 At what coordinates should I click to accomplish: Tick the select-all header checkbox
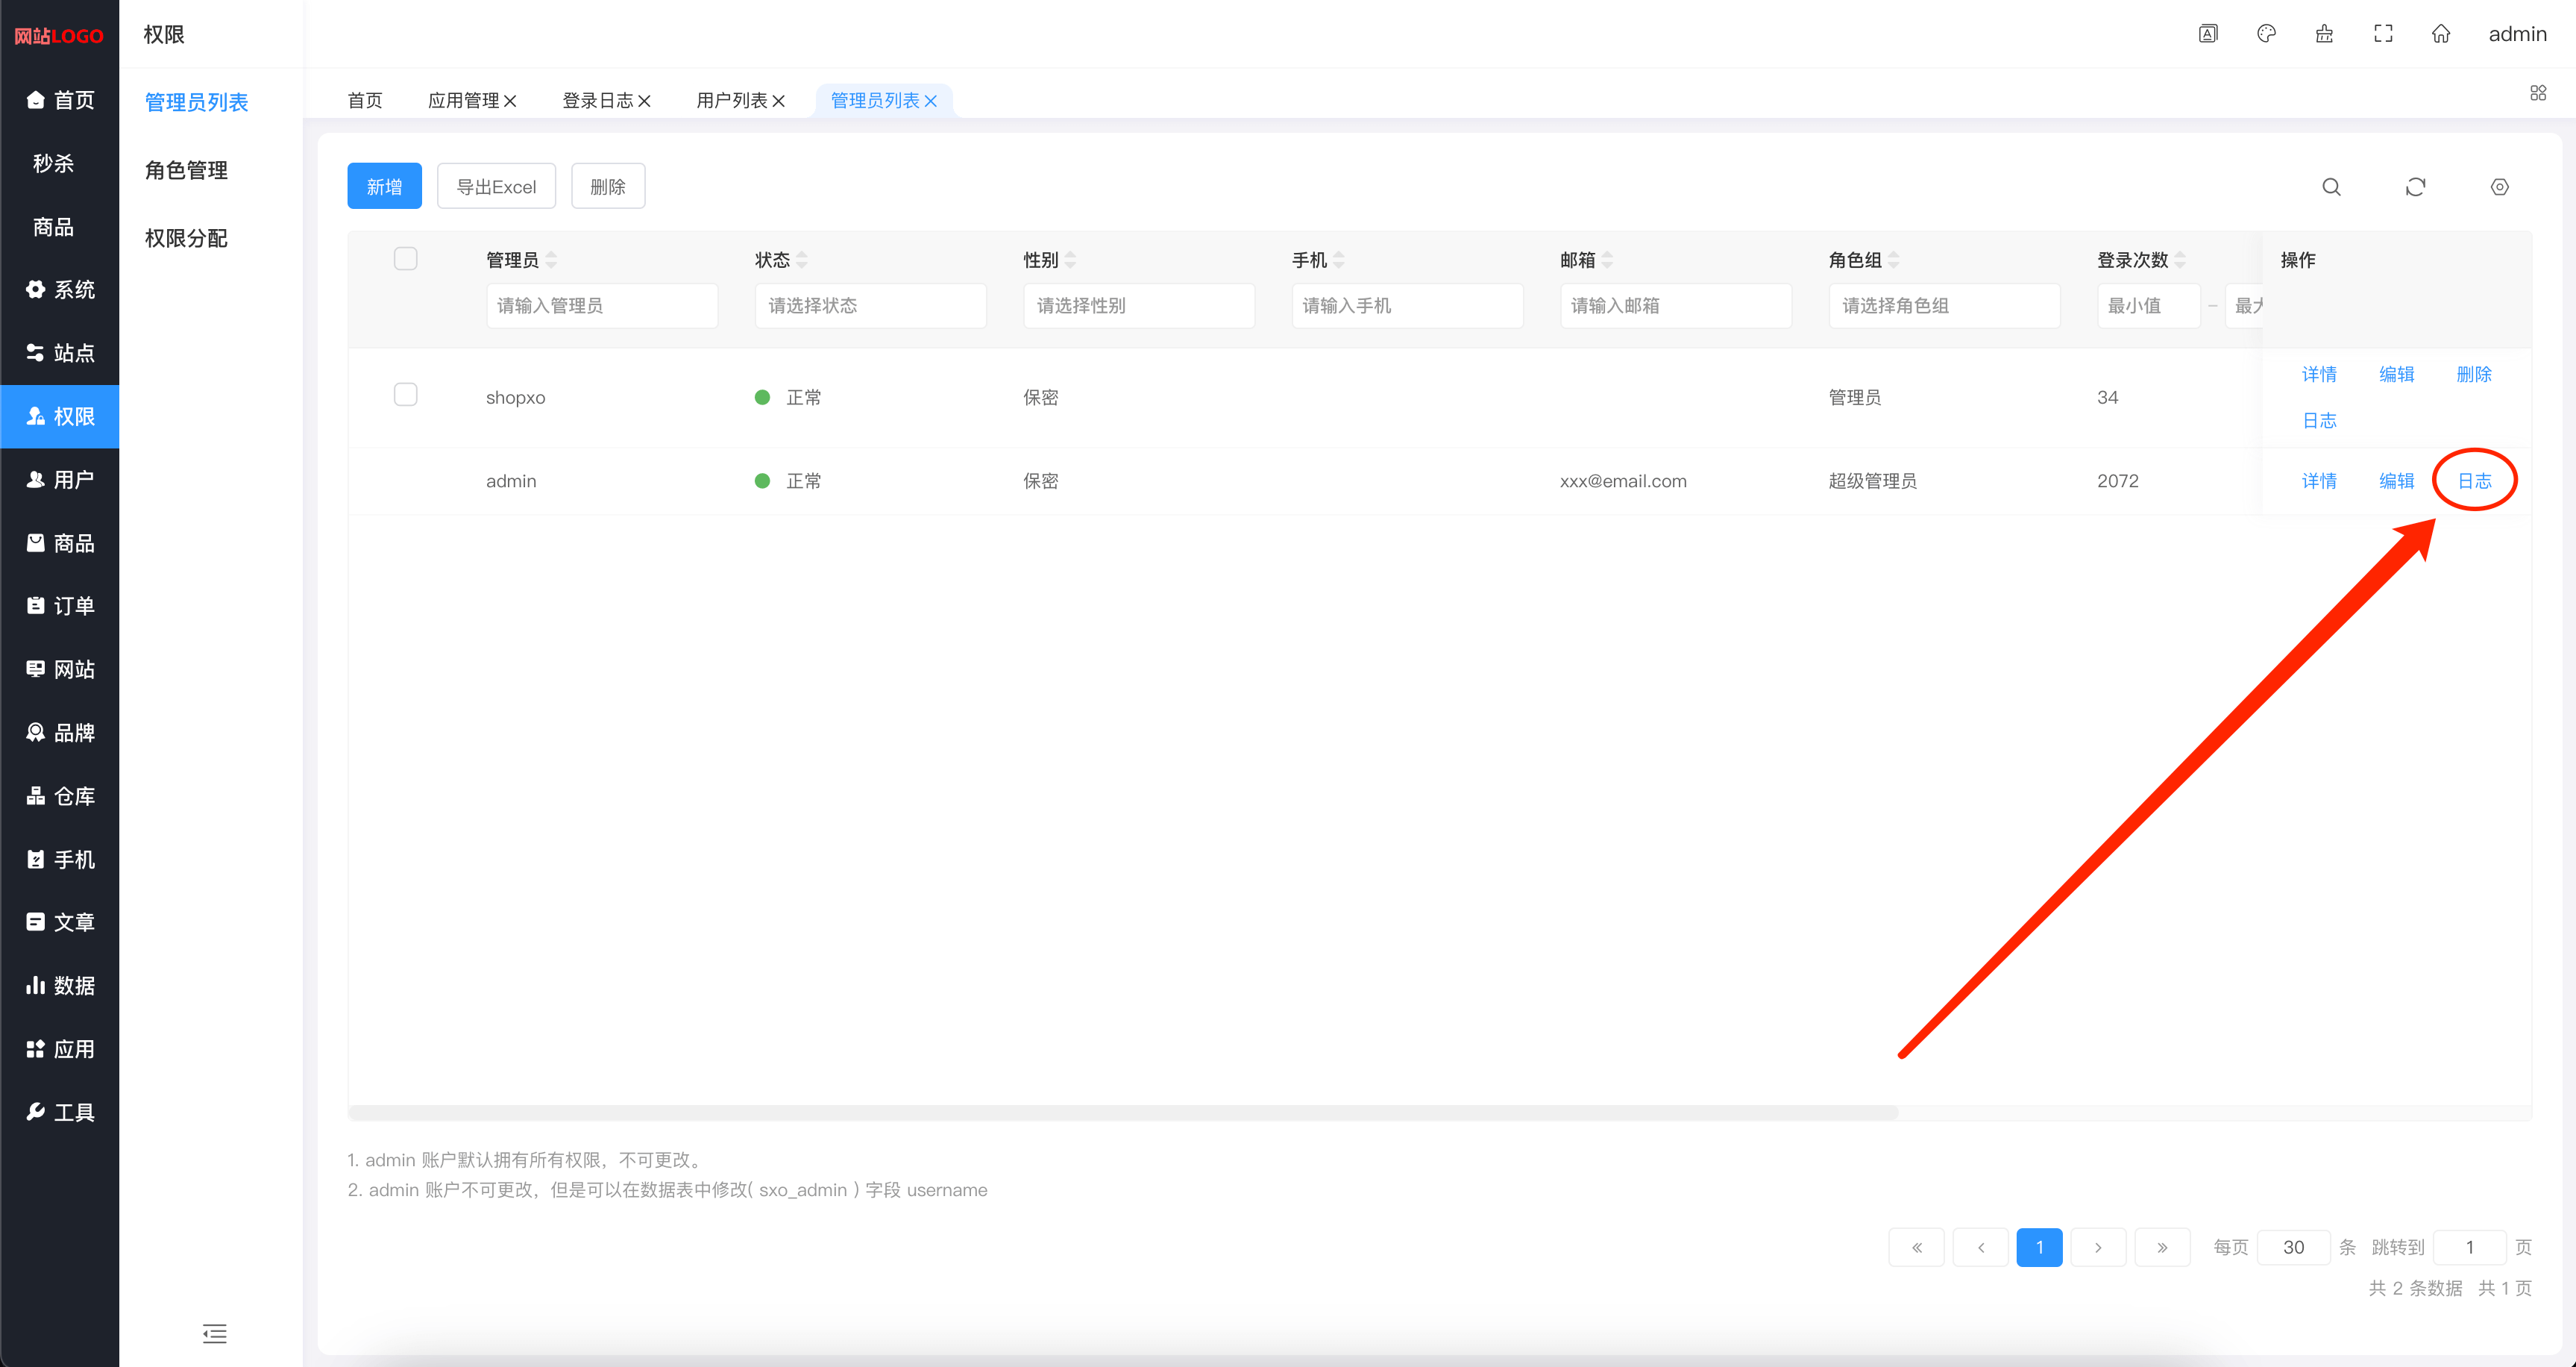pyautogui.click(x=405, y=259)
